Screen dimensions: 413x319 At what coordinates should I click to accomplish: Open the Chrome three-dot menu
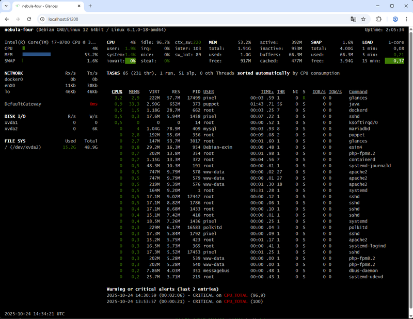tap(406, 18)
